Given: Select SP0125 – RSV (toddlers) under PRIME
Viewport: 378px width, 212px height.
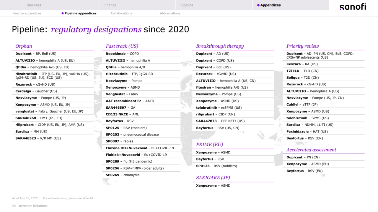Looking at the screenshot, I should coord(233,166).
